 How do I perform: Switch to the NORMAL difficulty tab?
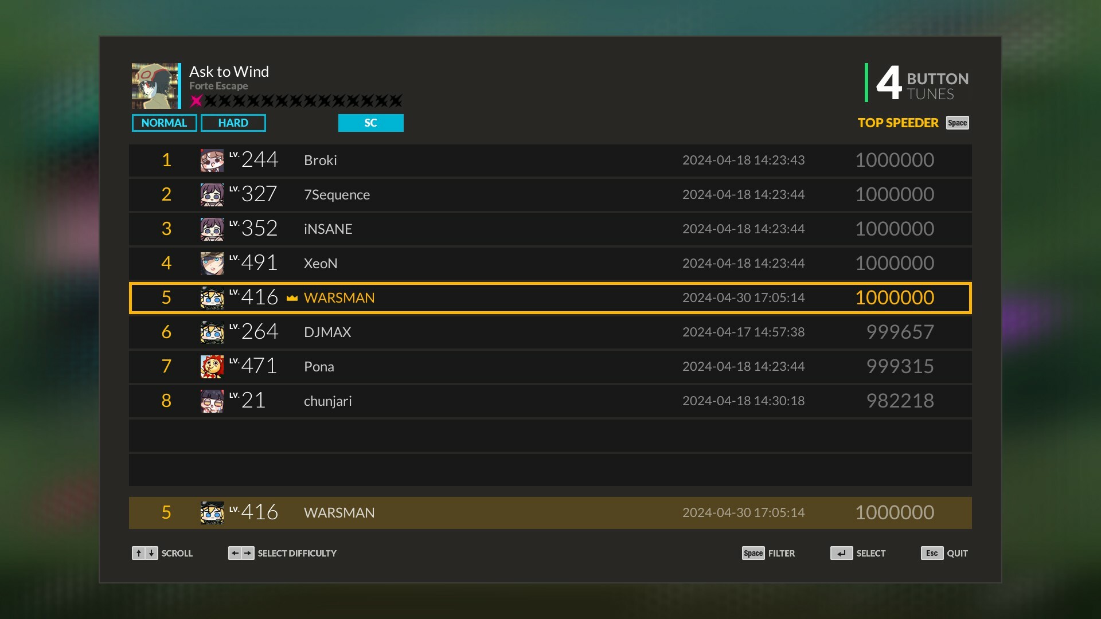[165, 123]
